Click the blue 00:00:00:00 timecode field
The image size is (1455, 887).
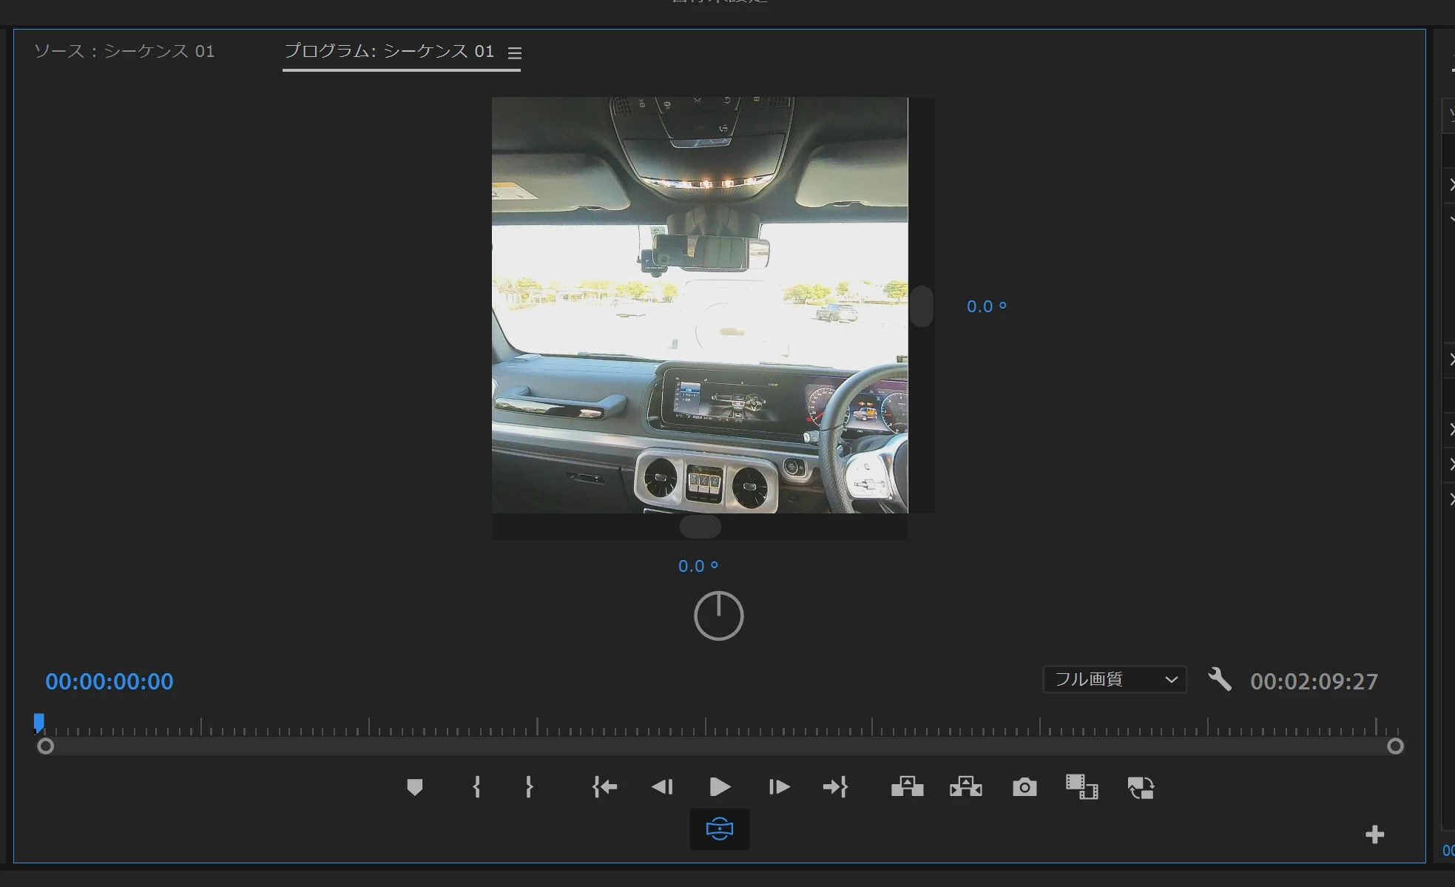click(109, 681)
